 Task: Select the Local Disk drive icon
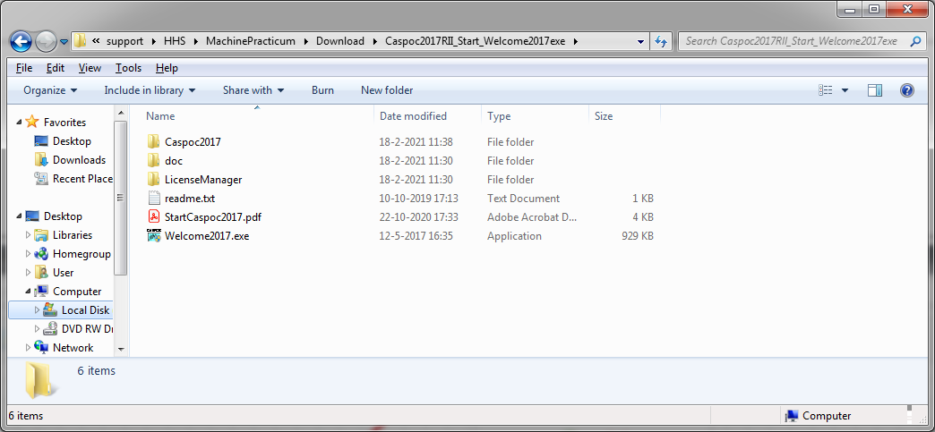point(50,309)
